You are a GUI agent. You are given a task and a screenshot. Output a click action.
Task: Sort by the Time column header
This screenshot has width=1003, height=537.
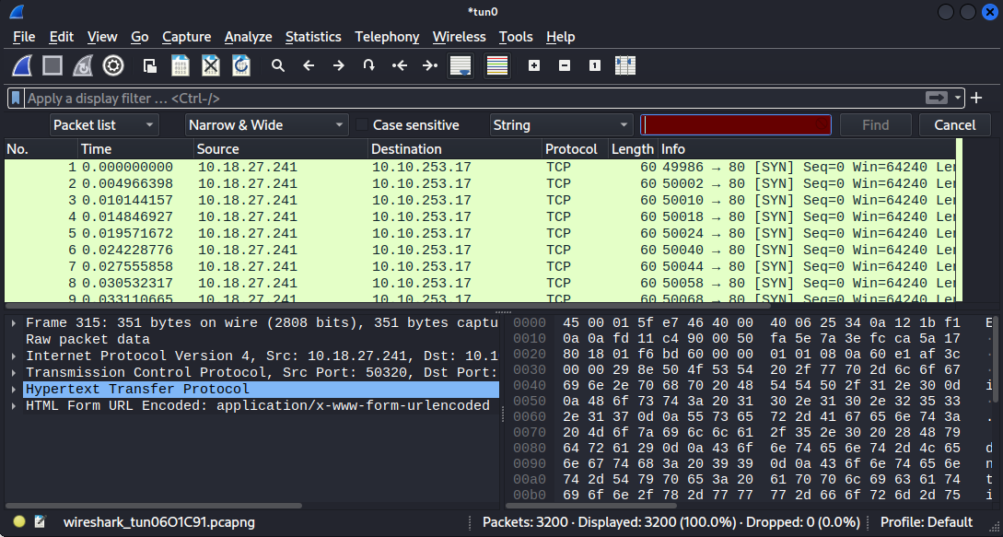coord(135,149)
